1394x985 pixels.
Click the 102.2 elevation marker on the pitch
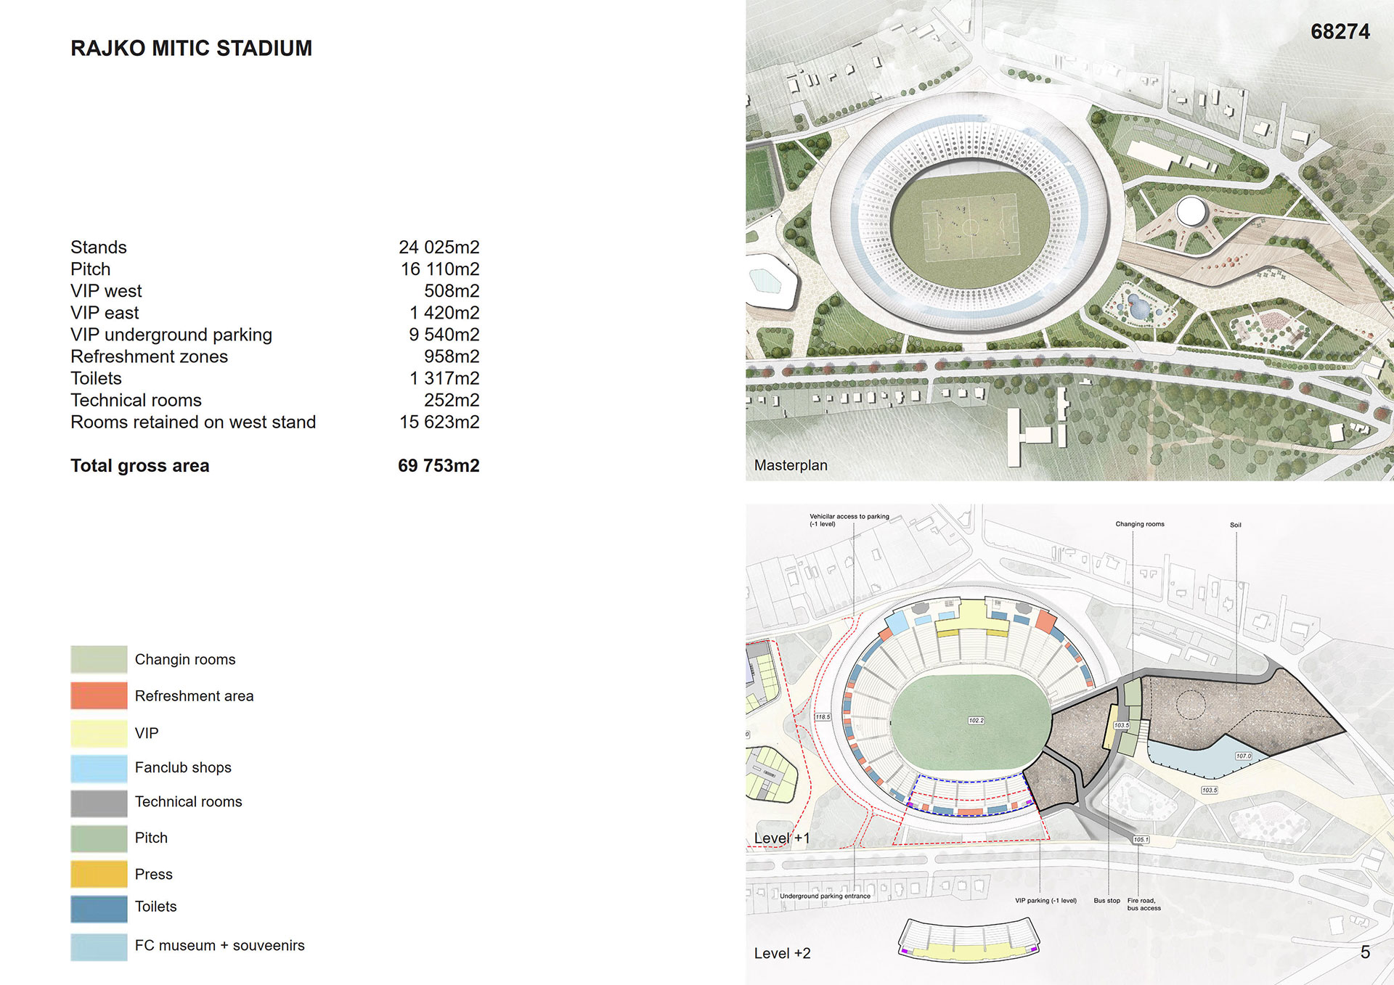point(976,721)
